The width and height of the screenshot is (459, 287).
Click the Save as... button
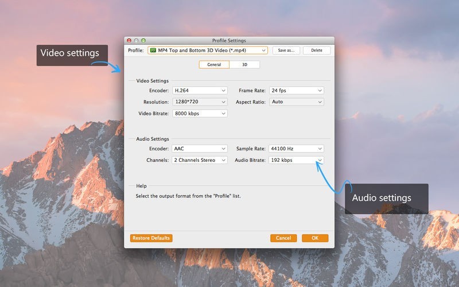click(286, 51)
